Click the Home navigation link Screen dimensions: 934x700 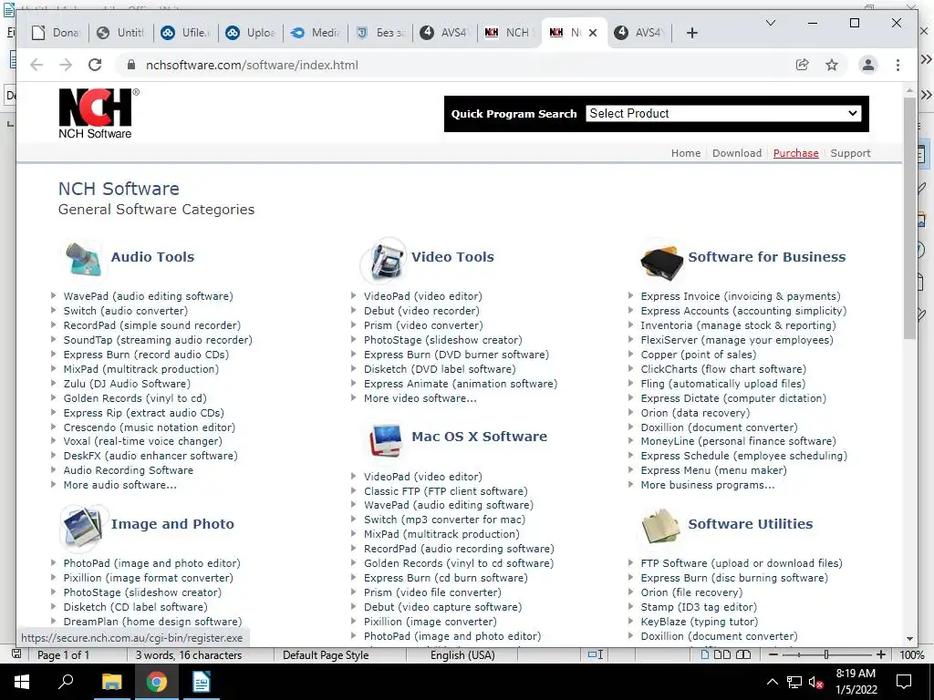686,153
